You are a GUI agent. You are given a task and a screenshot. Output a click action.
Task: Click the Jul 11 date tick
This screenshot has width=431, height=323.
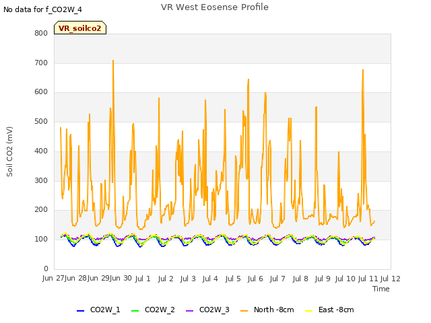pyautogui.click(x=368, y=279)
